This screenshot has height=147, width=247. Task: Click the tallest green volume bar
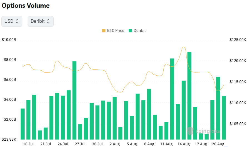[x=189, y=96]
